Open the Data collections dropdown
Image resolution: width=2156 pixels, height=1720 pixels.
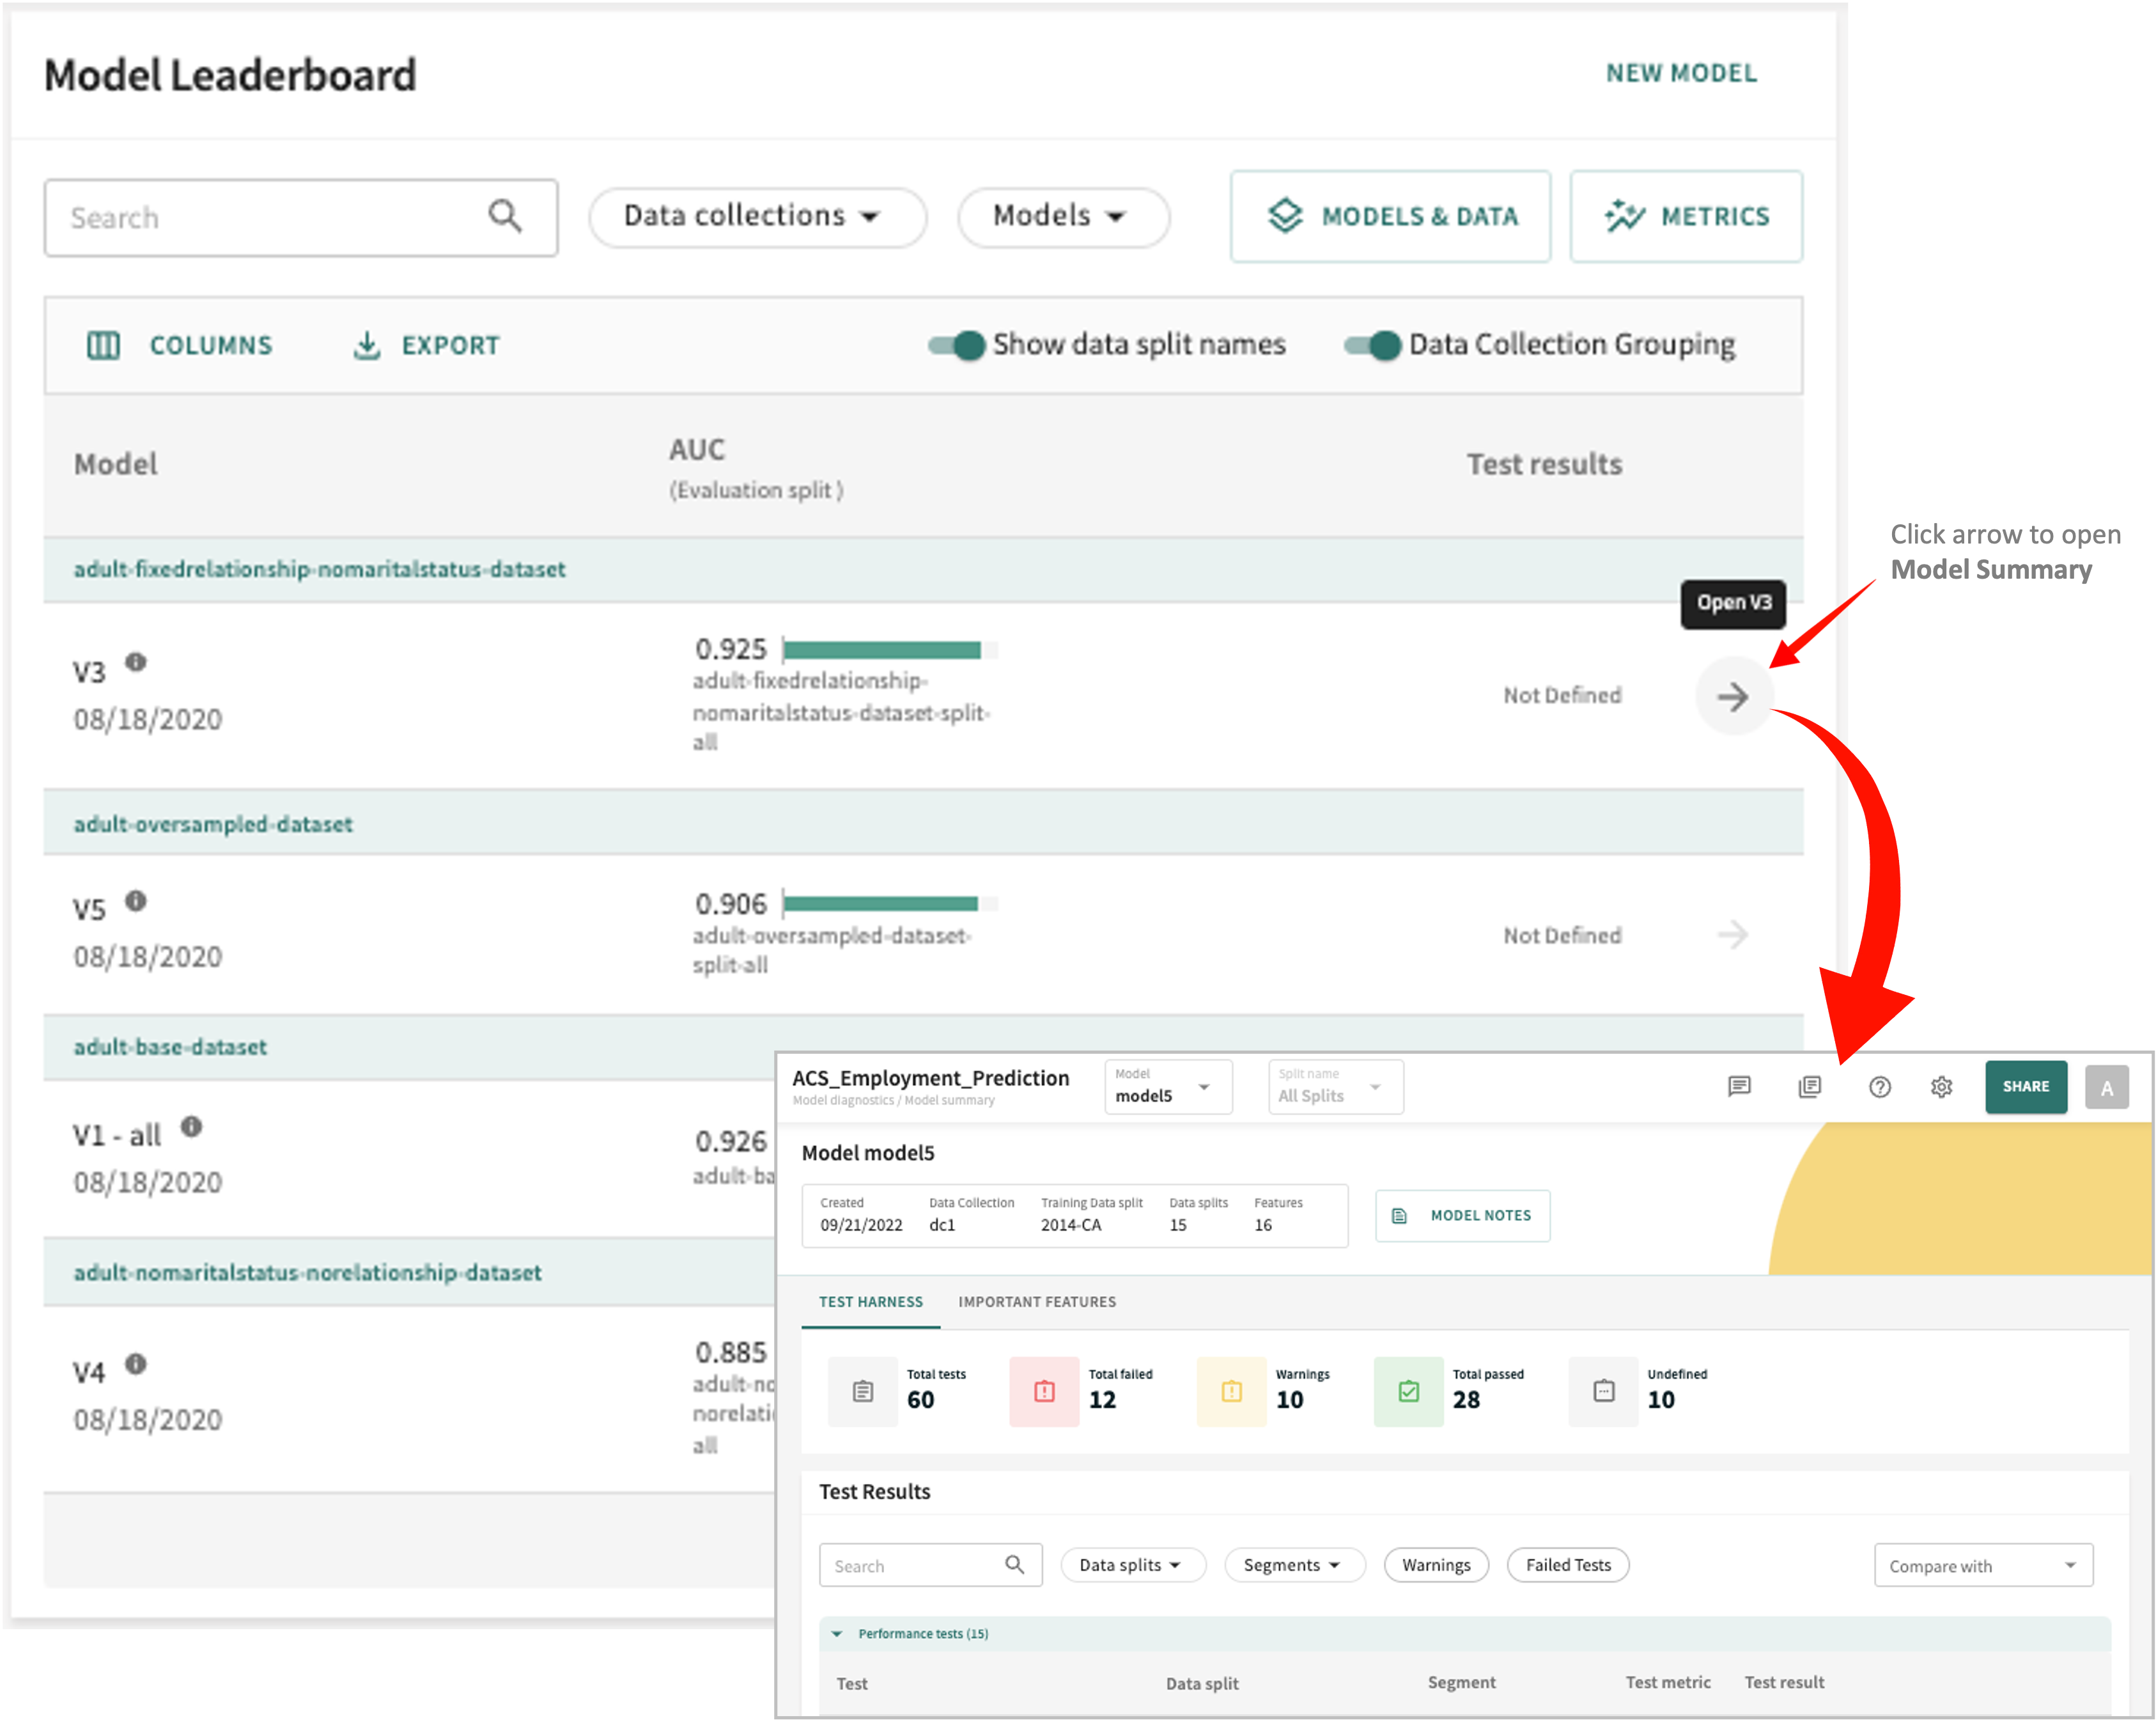tap(756, 216)
